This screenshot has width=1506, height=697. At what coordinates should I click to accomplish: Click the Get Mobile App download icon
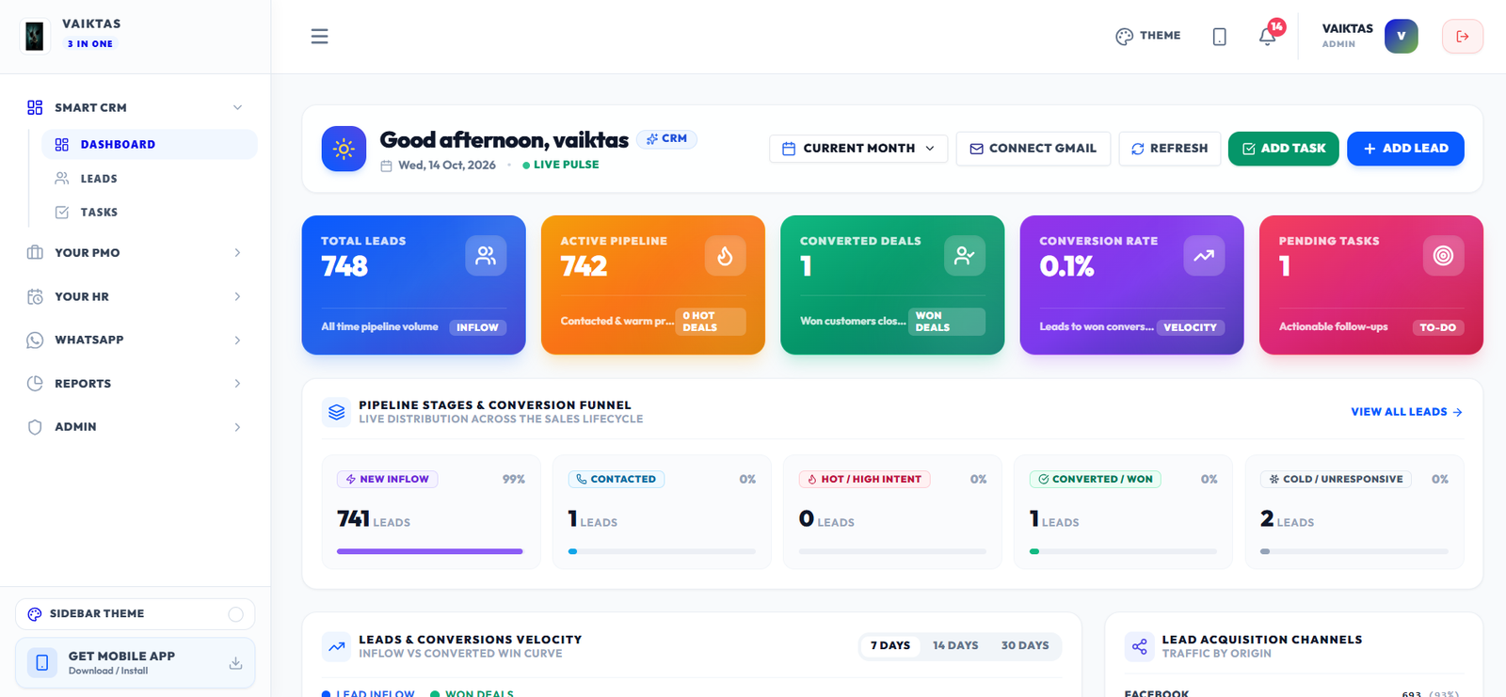click(235, 663)
